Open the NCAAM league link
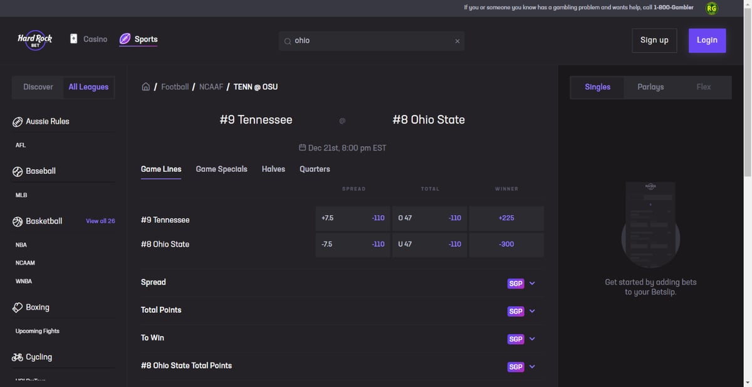The image size is (752, 387). tap(25, 263)
